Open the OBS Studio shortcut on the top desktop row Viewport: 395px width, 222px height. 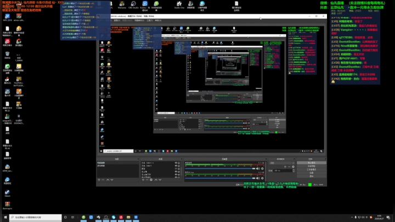(133, 4)
